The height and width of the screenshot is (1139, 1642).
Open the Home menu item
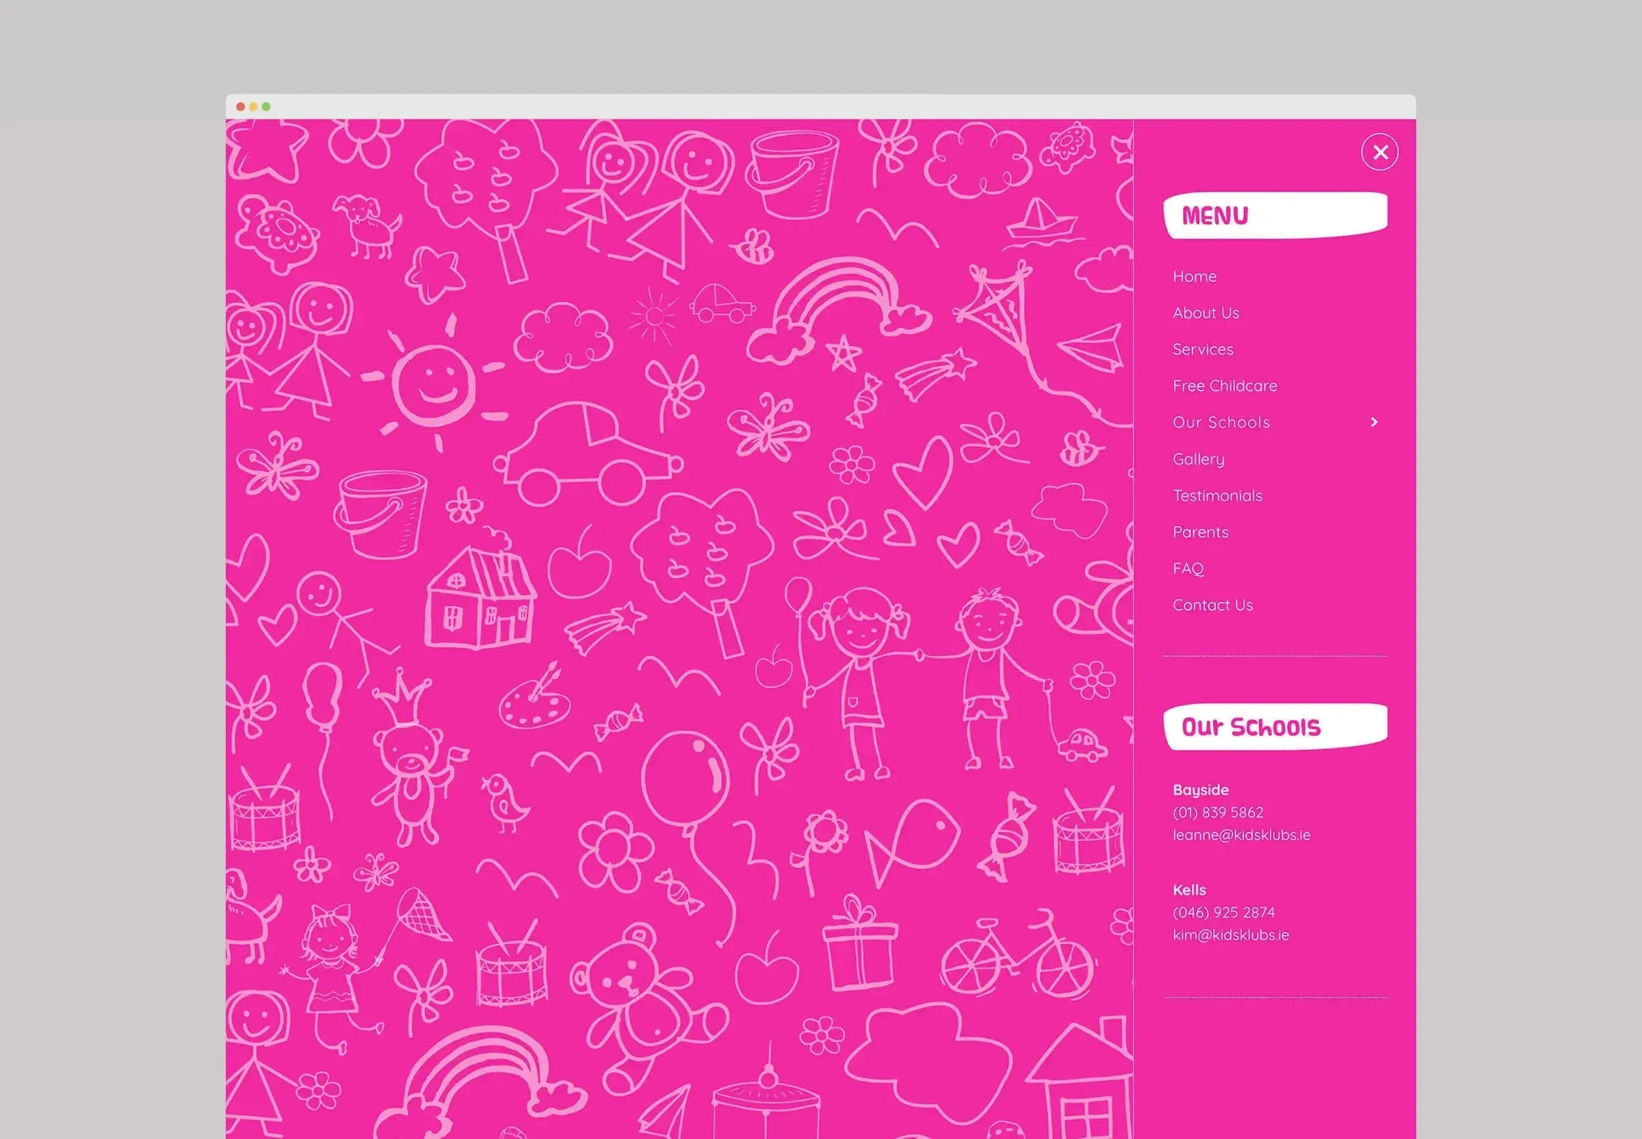pos(1194,276)
